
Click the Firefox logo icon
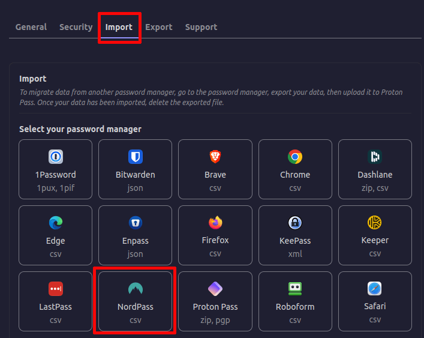click(215, 223)
